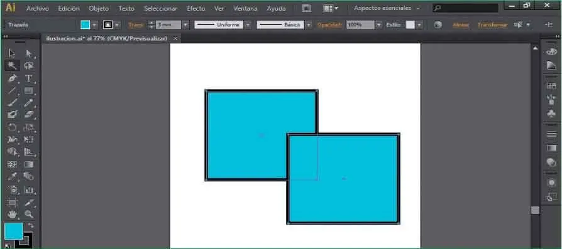Select the Pen tool
This screenshot has width=562, height=249.
pyautogui.click(x=12, y=78)
